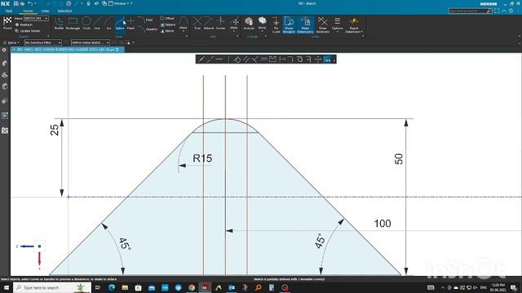Select the Circle tool
This screenshot has width=522, height=293.
86,24
